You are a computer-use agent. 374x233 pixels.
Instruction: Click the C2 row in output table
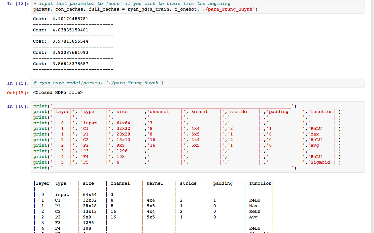[x=58, y=212]
